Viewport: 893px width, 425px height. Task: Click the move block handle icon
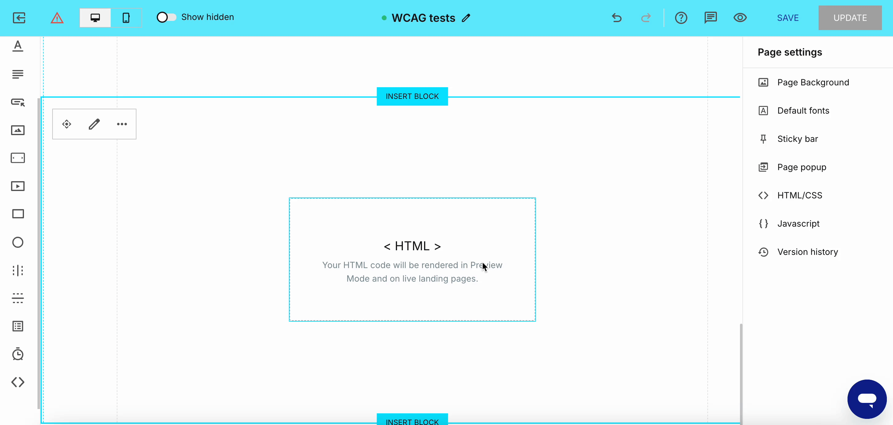pyautogui.click(x=67, y=124)
